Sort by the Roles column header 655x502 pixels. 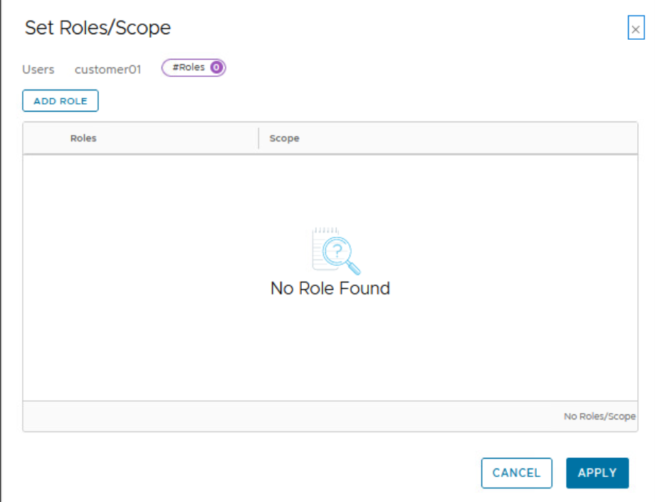pos(83,138)
